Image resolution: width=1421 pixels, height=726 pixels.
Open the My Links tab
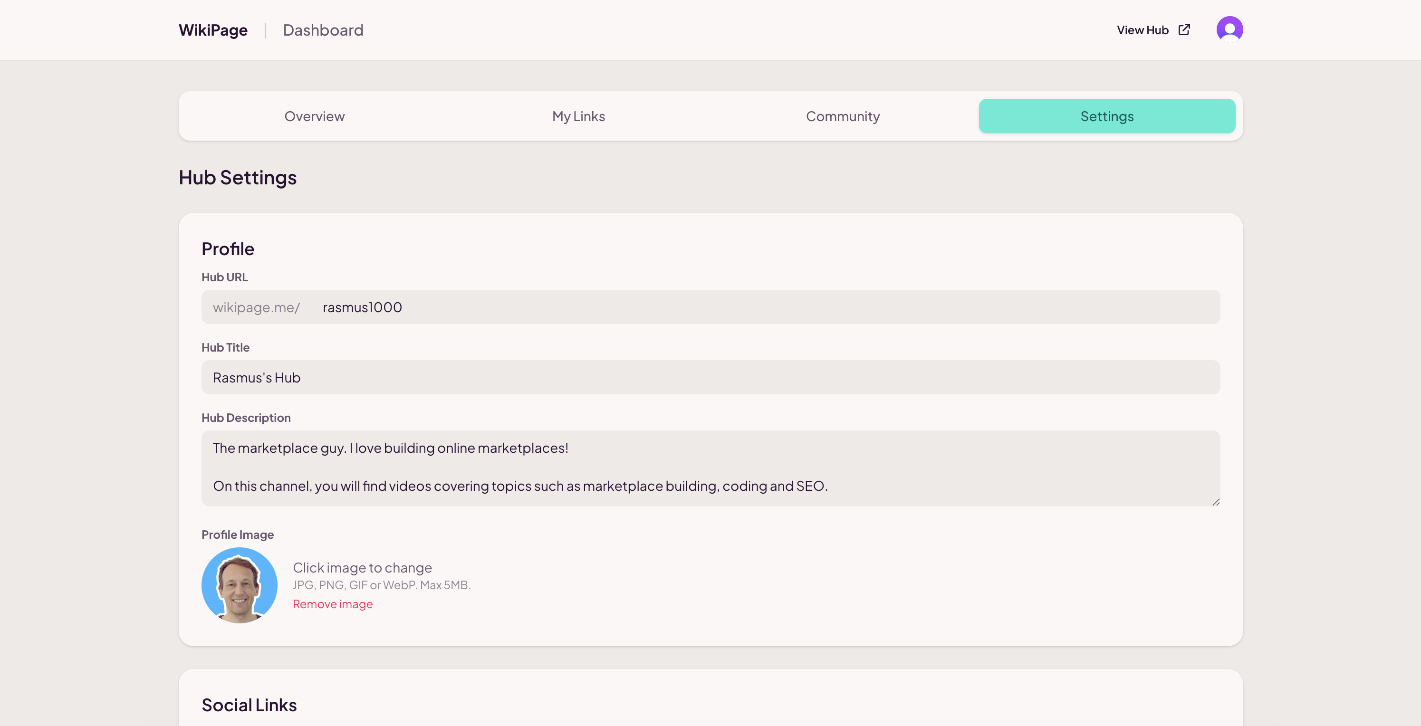pos(578,116)
